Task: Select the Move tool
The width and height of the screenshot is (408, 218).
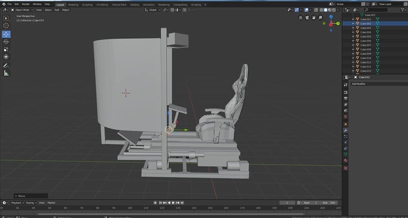Action: click(6, 34)
